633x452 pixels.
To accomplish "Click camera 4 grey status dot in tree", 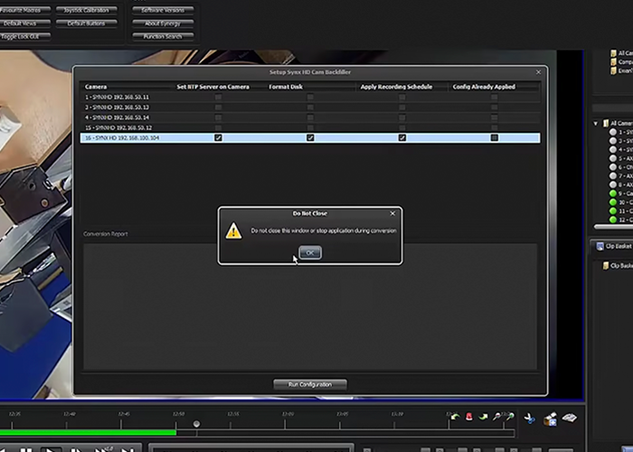I will tap(613, 150).
